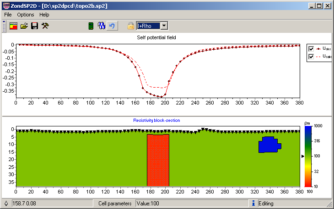Click the undo arrow icon

112,26
